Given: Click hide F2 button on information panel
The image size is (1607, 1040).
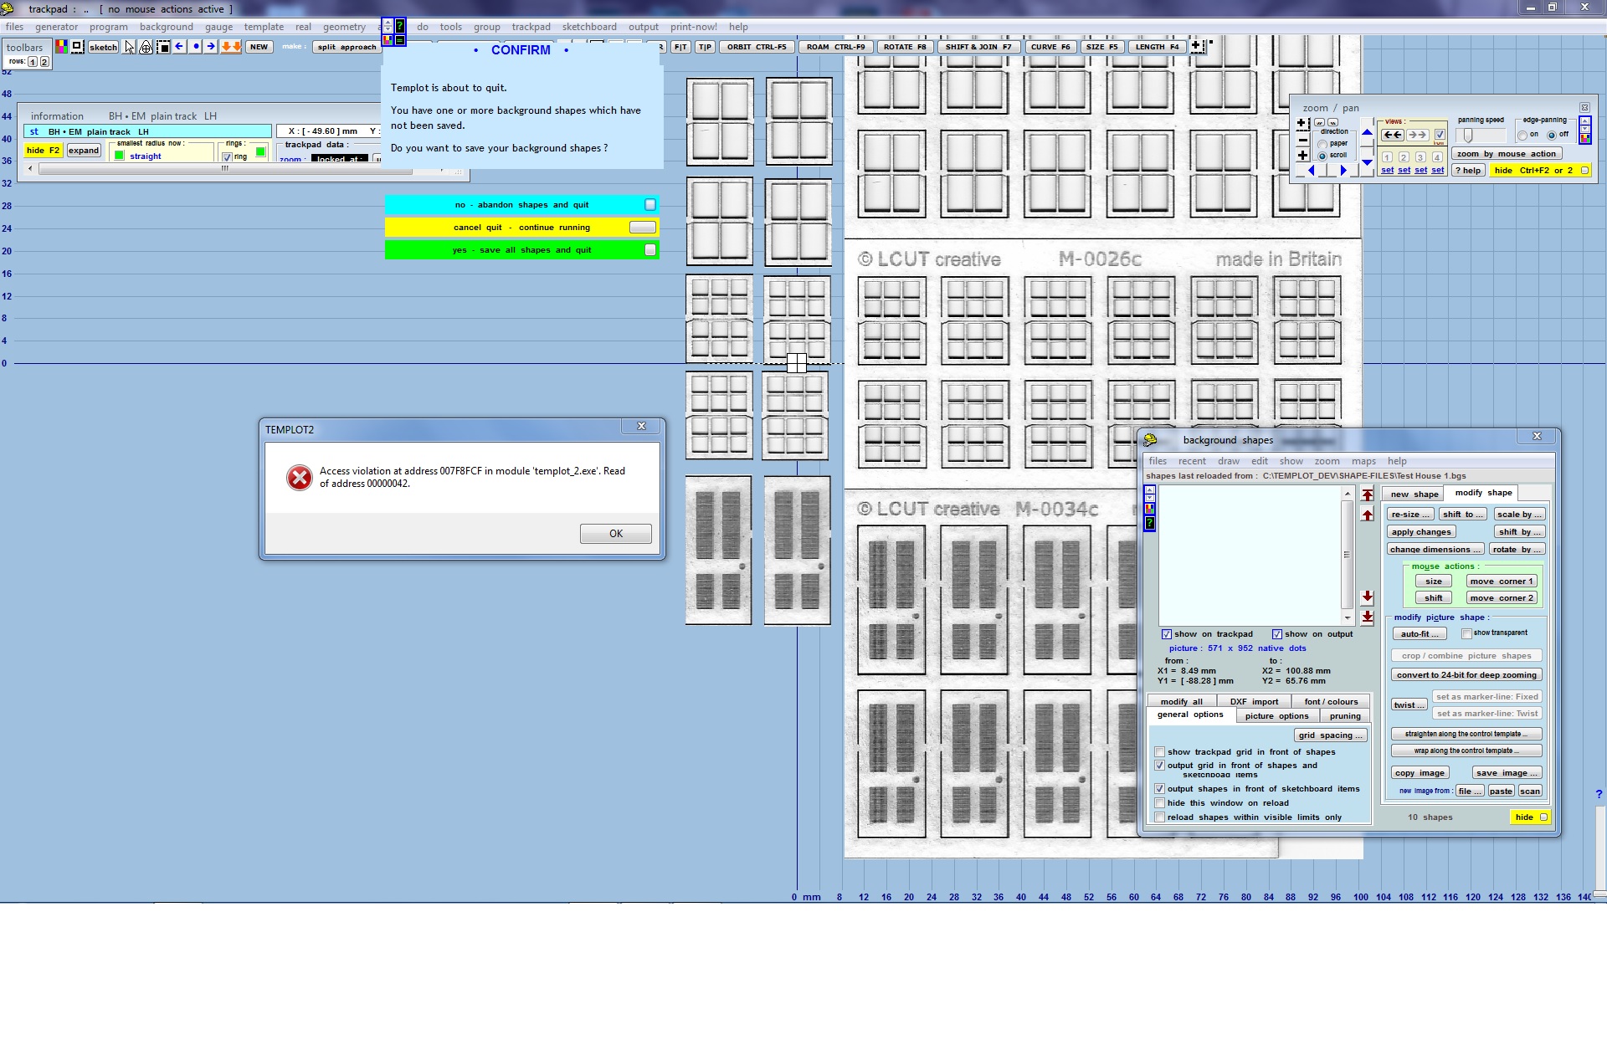Looking at the screenshot, I should [x=43, y=151].
